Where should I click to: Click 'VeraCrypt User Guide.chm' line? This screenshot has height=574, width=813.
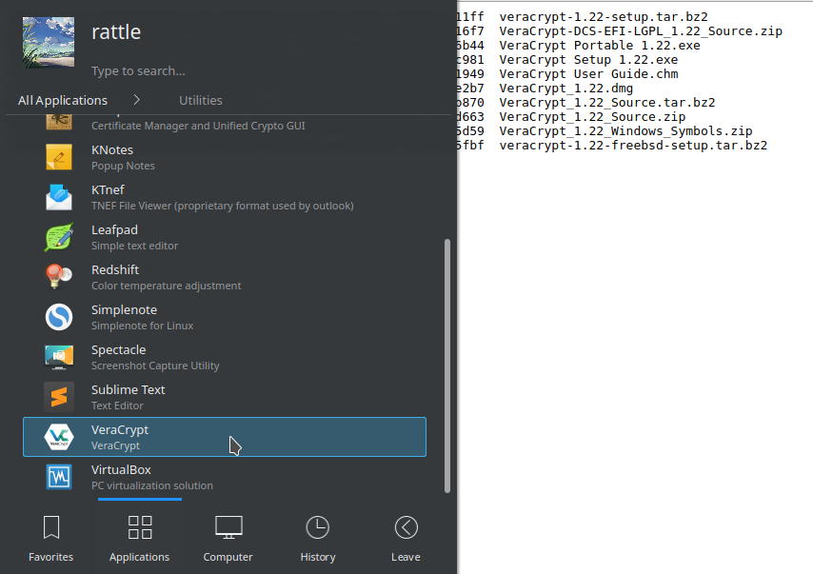click(588, 74)
